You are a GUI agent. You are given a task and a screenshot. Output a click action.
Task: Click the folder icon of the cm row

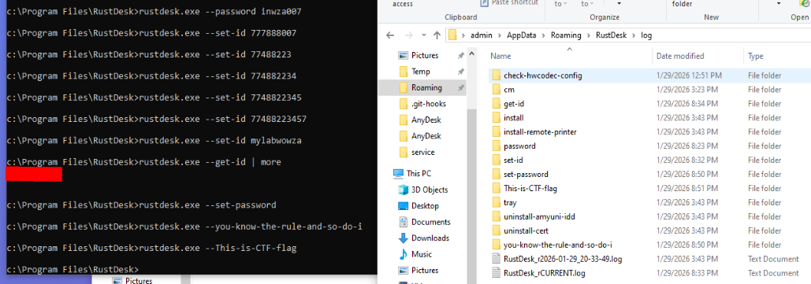pos(497,90)
